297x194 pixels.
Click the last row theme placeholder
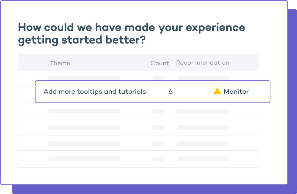click(84, 159)
